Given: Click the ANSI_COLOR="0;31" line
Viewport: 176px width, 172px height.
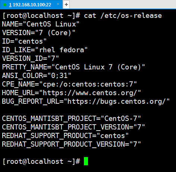Looking at the screenshot, I should 37,76.
